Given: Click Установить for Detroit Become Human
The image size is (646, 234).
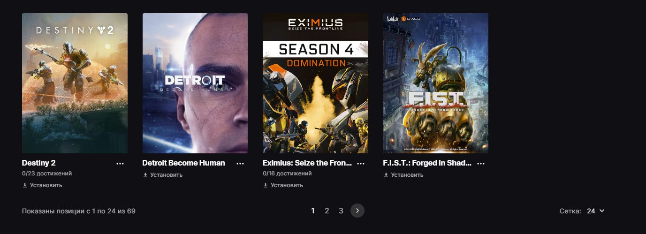Looking at the screenshot, I should [167, 175].
